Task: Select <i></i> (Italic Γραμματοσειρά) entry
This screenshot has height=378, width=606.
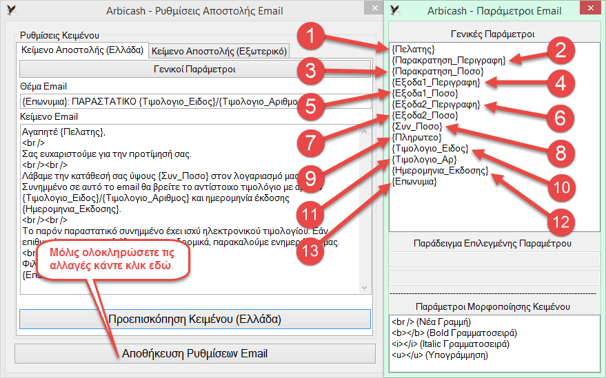Action: point(450,344)
